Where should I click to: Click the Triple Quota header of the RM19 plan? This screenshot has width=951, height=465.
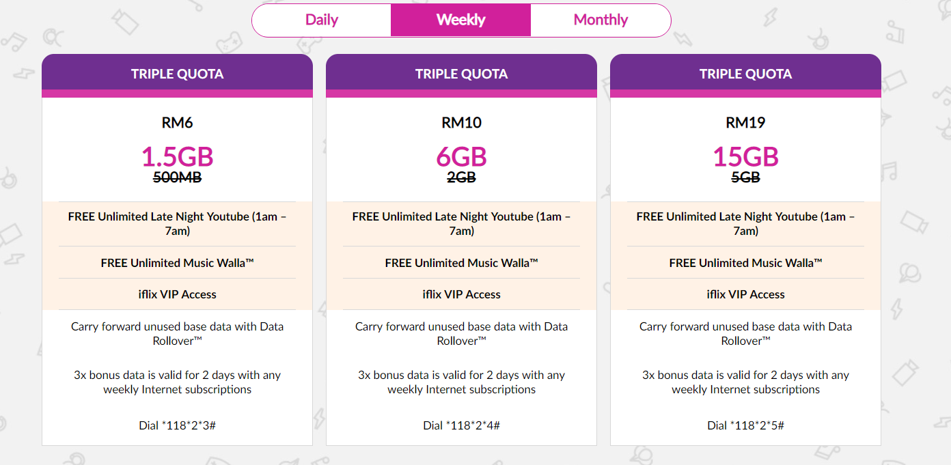[x=745, y=74]
